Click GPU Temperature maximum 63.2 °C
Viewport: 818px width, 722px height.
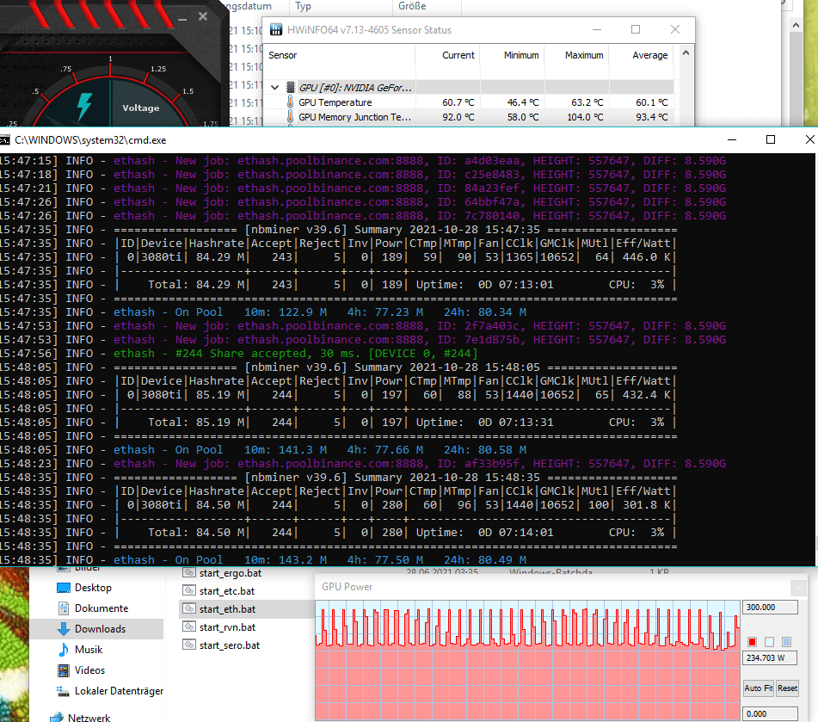(587, 102)
